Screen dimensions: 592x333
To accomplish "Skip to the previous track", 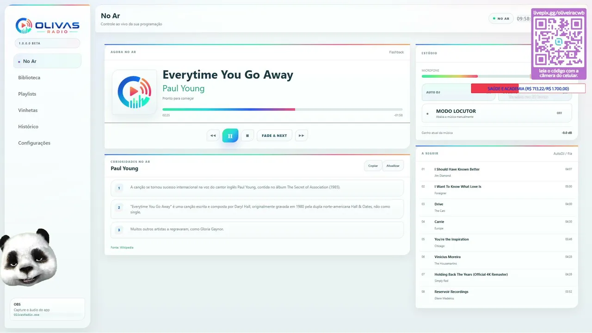I will 213,136.
